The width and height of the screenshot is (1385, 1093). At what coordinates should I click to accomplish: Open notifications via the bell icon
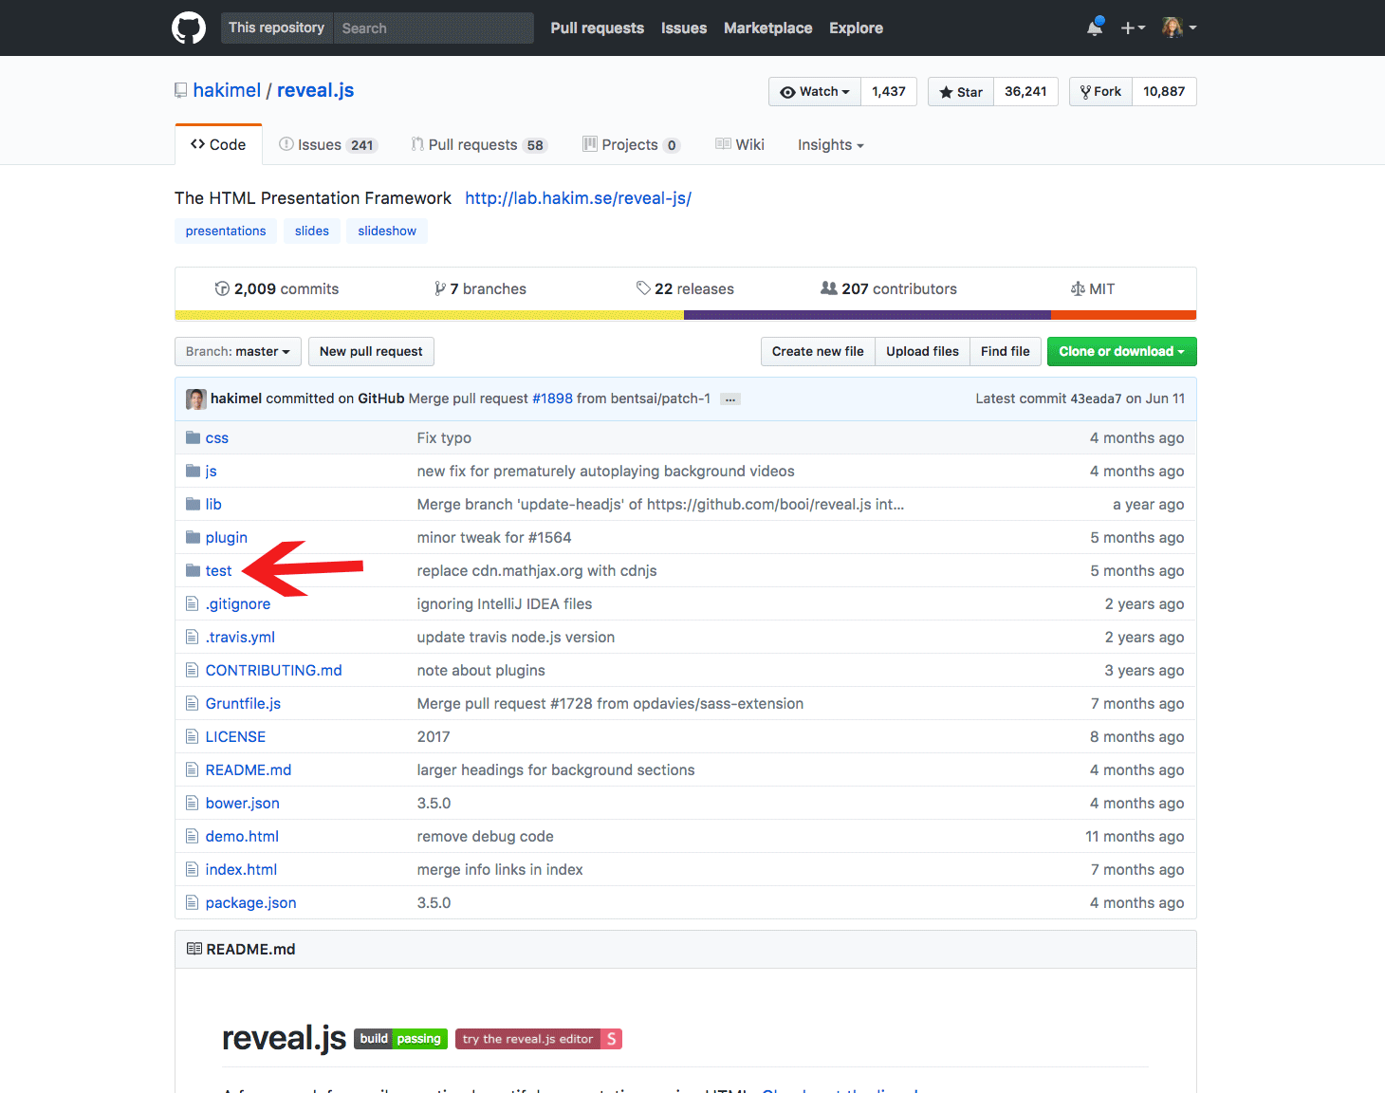1093,28
